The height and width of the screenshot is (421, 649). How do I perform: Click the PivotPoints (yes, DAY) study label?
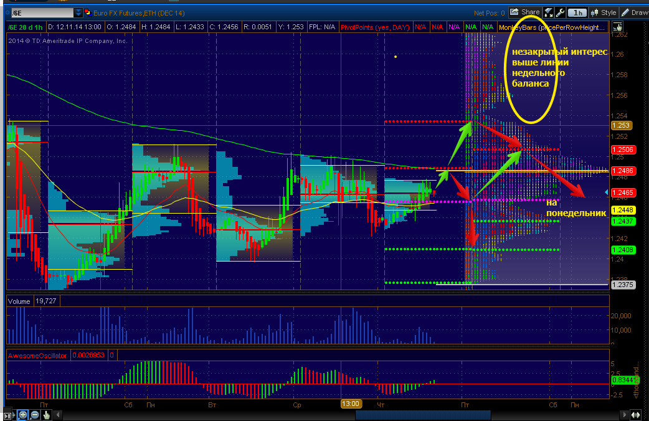374,27
